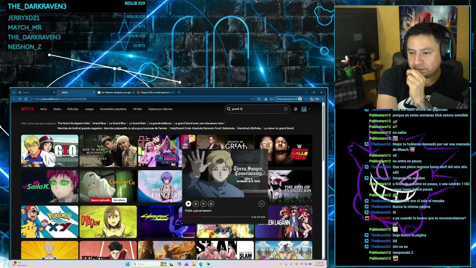Click the Netflix search text field
The width and height of the screenshot is (476, 268).
tap(257, 109)
